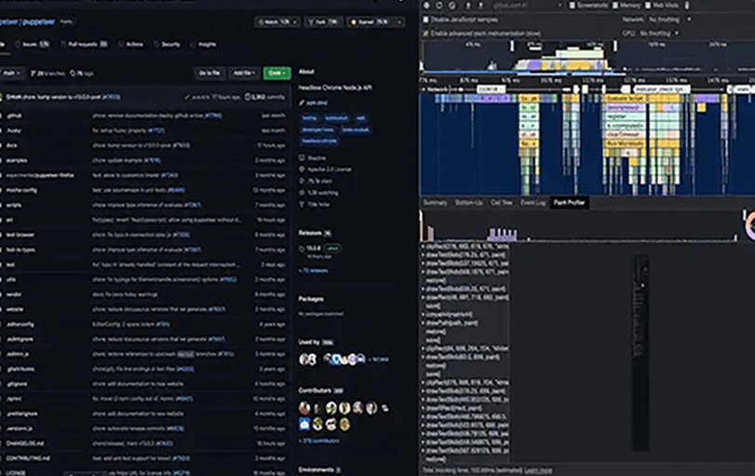Check Disable JavaScript samples
This screenshot has height=476, width=755.
(427, 19)
